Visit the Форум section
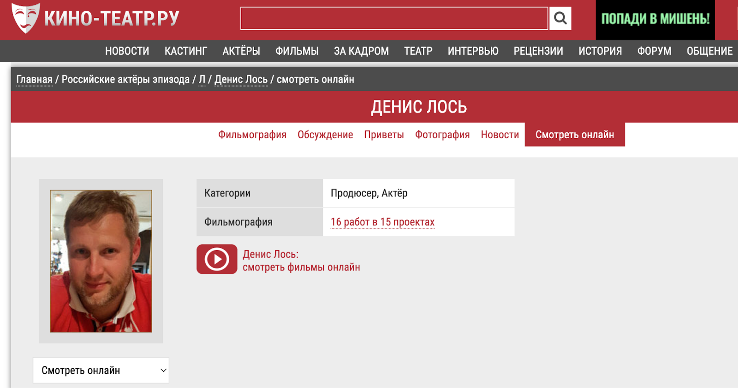This screenshot has height=388, width=738. (x=655, y=51)
